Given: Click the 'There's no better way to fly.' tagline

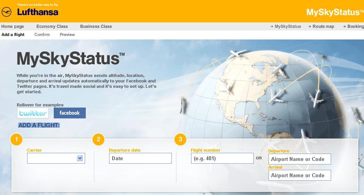Looking at the screenshot, I should (x=38, y=5).
